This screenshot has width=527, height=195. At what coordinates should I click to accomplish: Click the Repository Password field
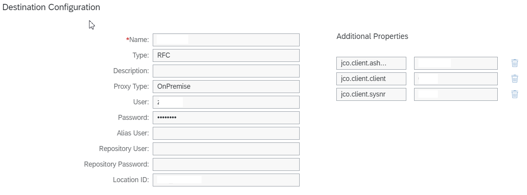pos(226,164)
